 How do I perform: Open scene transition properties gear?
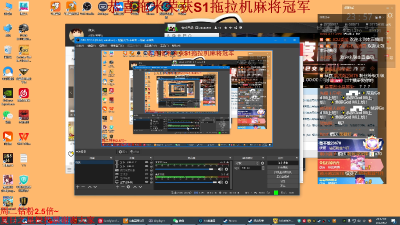pyautogui.click(x=262, y=163)
